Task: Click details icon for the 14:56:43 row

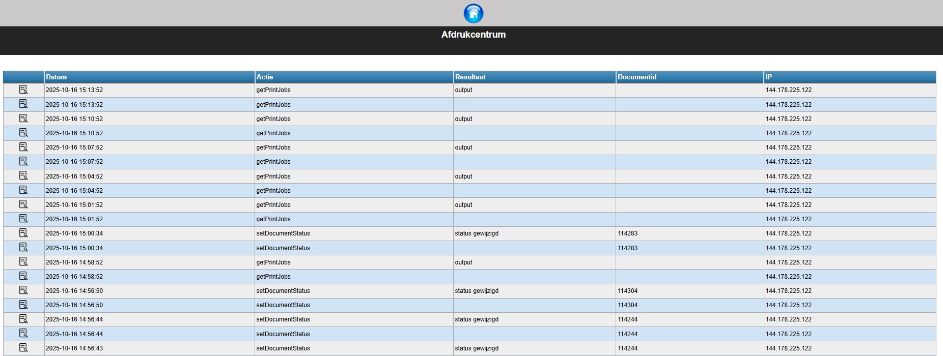Action: tap(23, 348)
